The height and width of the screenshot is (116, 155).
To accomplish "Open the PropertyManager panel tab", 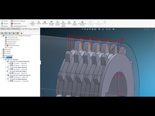I will tap(6, 33).
